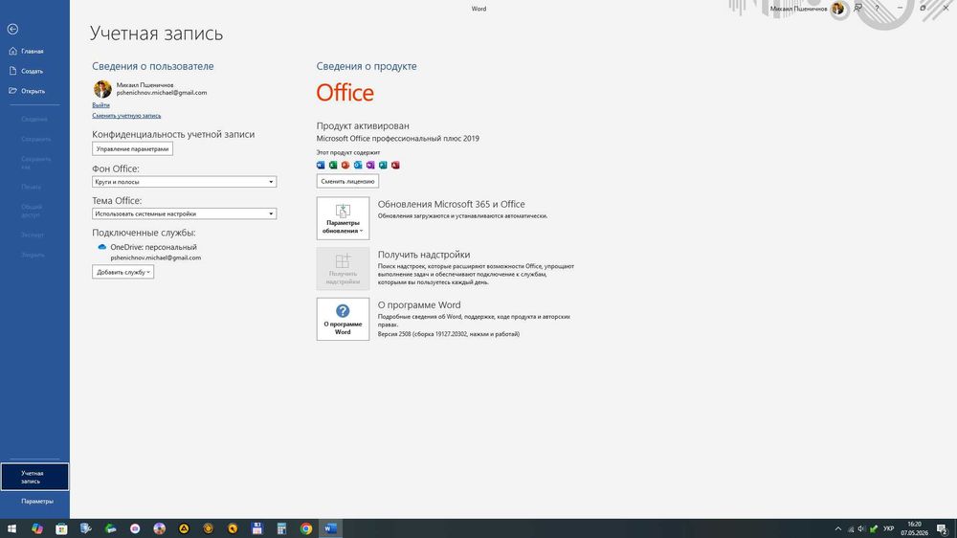957x538 pixels.
Task: Open the Фон Office dropdown
Action: 185,182
